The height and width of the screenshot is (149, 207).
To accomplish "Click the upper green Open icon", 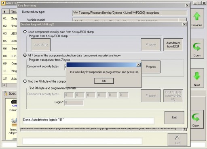I will coord(197,47).
